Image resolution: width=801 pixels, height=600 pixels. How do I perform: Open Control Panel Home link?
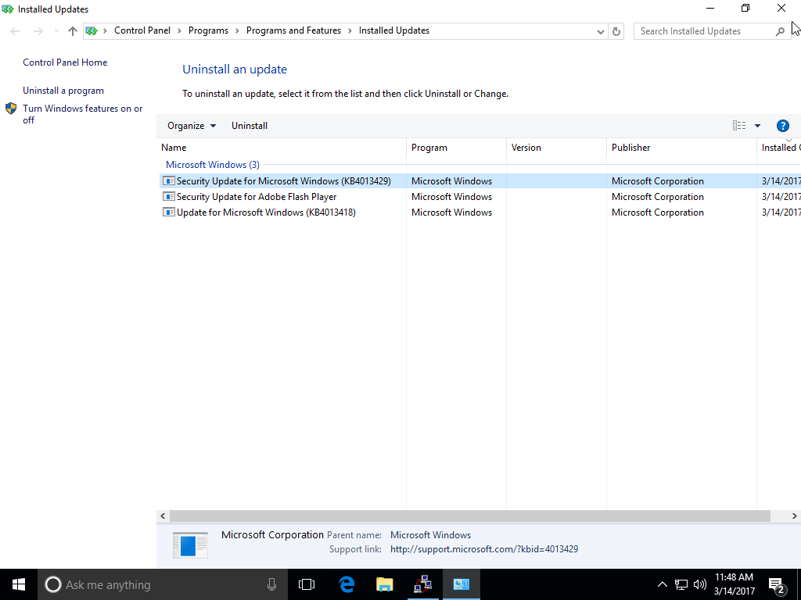pyautogui.click(x=65, y=62)
